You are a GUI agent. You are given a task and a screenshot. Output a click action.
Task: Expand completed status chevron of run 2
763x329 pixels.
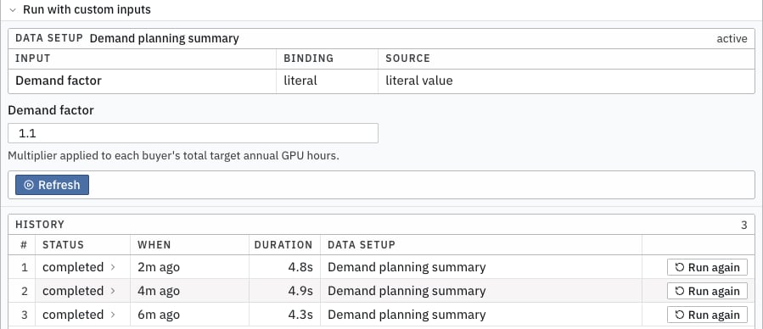(113, 291)
